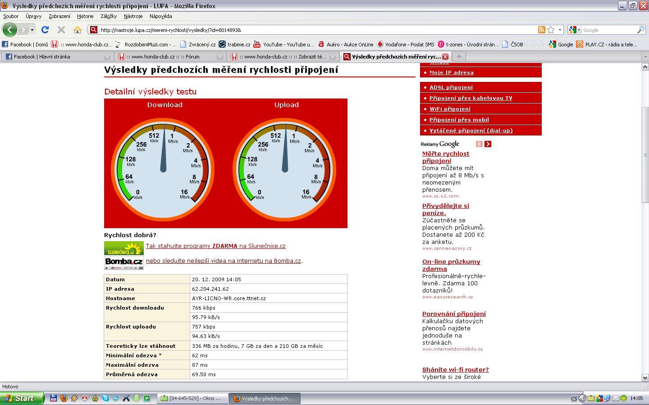Viewport: 649px width, 405px height.
Task: Click the Back navigation arrow
Action: tap(9, 30)
